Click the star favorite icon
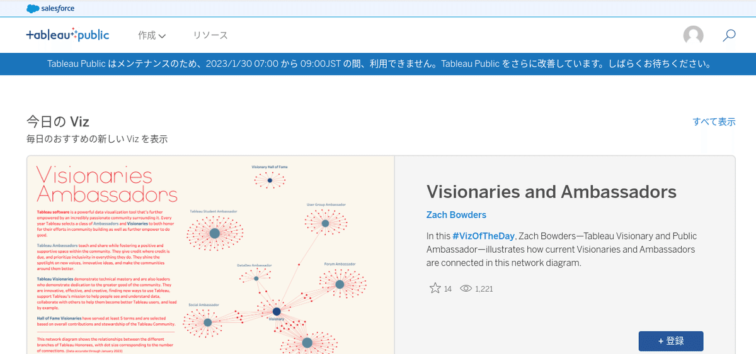Image resolution: width=756 pixels, height=354 pixels. tap(435, 288)
